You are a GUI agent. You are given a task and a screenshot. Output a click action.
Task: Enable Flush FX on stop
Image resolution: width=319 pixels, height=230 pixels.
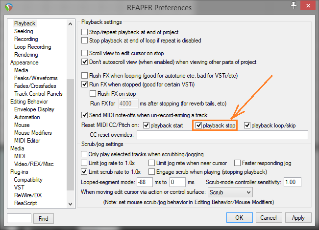tap(93, 93)
